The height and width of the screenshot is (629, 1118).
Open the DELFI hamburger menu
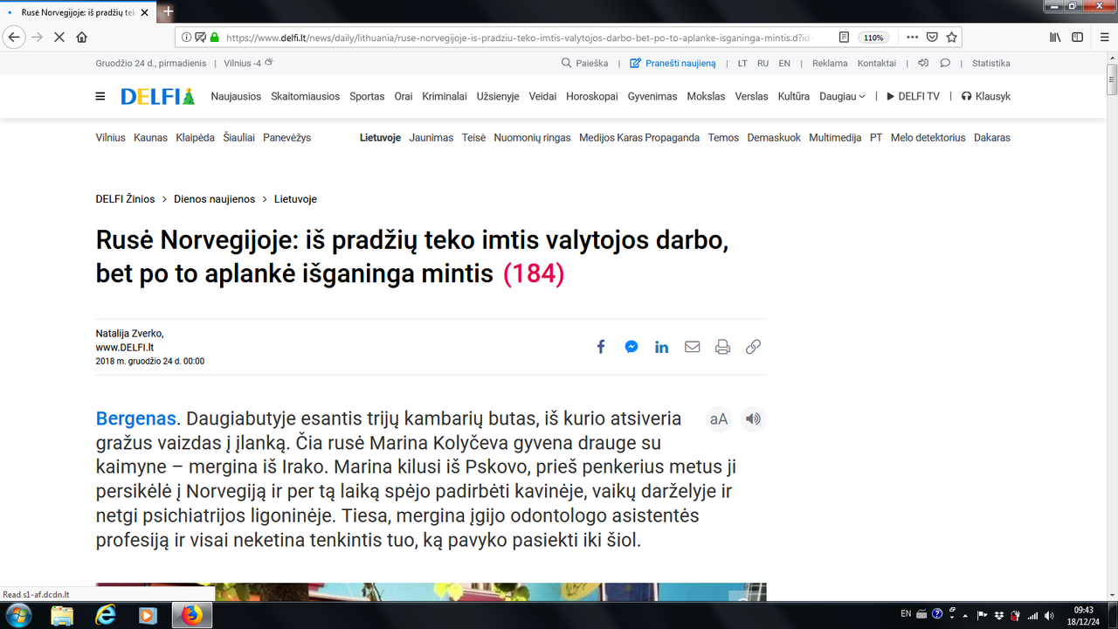(100, 97)
